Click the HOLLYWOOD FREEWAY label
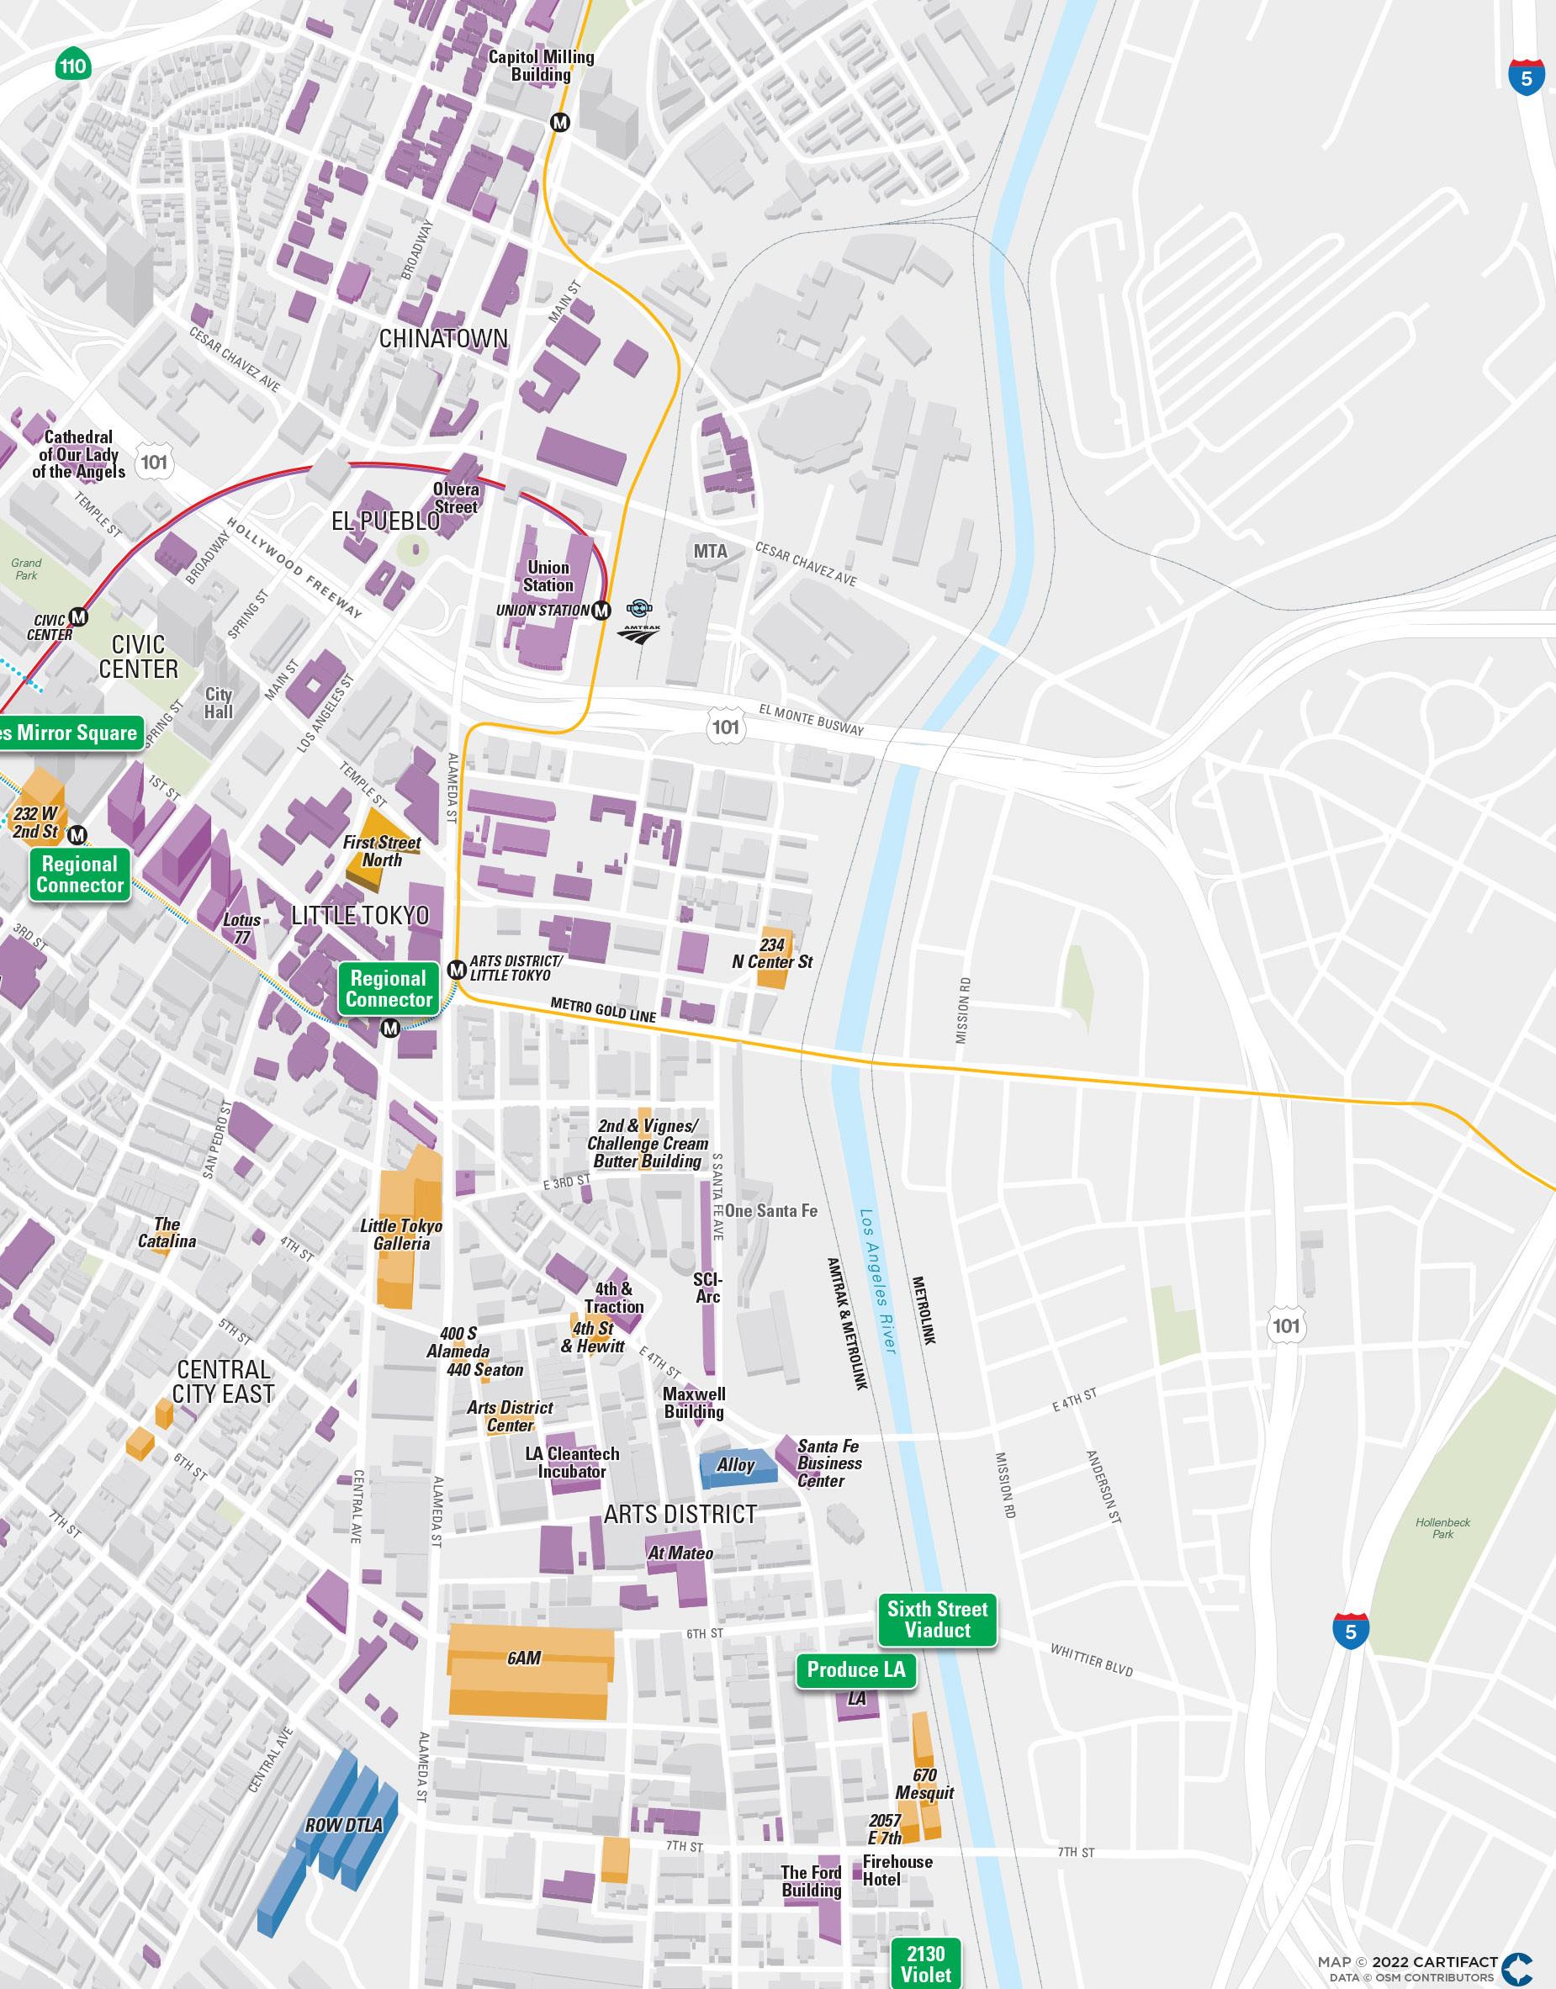The height and width of the screenshot is (1989, 1556). click(x=294, y=569)
